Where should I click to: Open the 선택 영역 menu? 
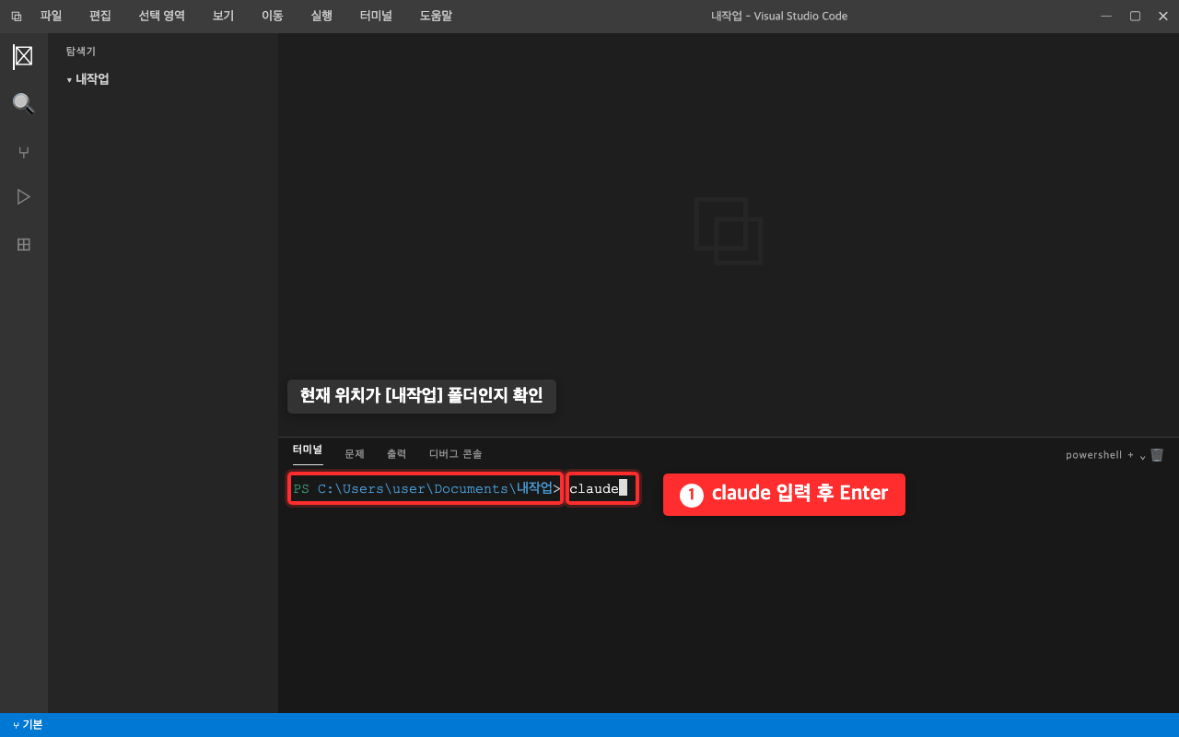[x=161, y=16]
